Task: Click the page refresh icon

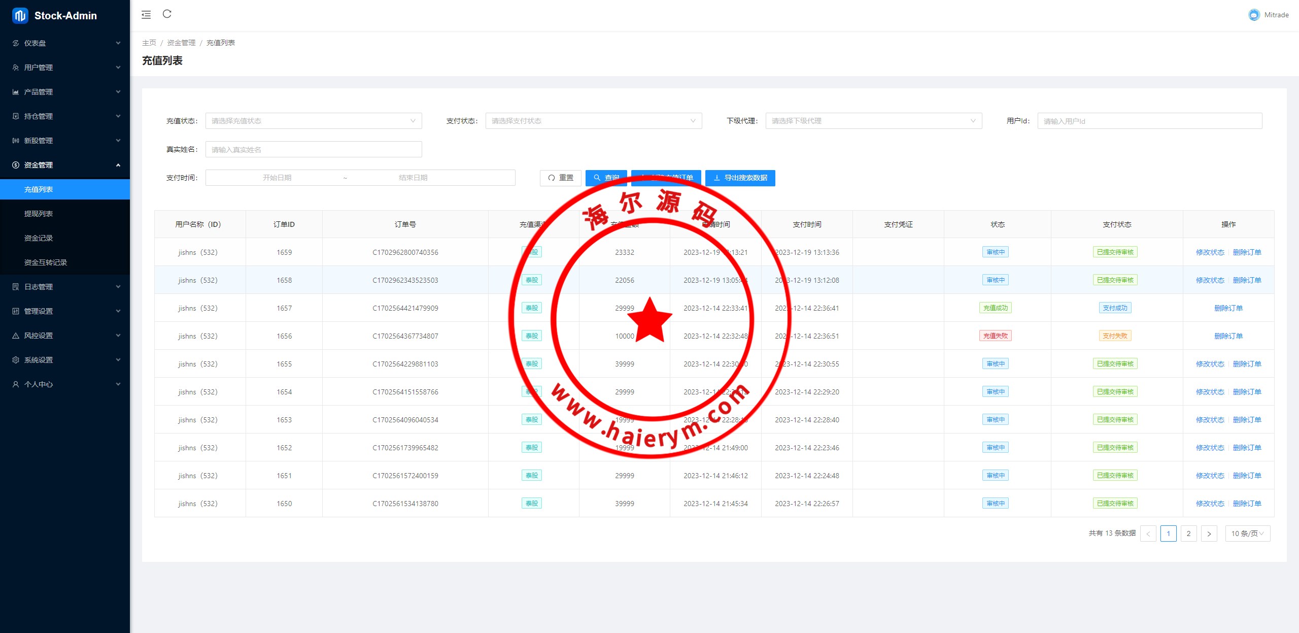Action: click(x=167, y=14)
